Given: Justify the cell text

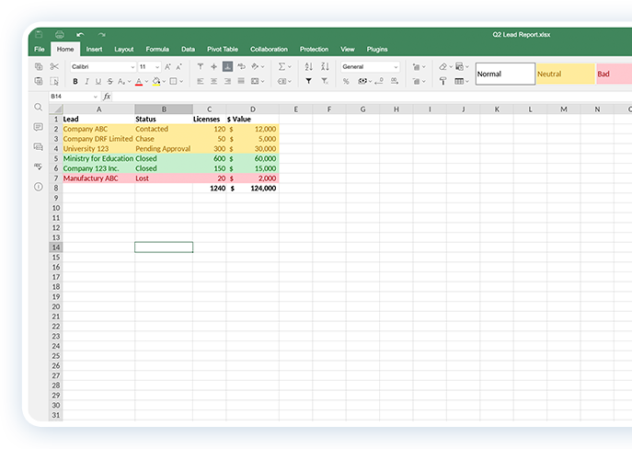Looking at the screenshot, I should [241, 81].
